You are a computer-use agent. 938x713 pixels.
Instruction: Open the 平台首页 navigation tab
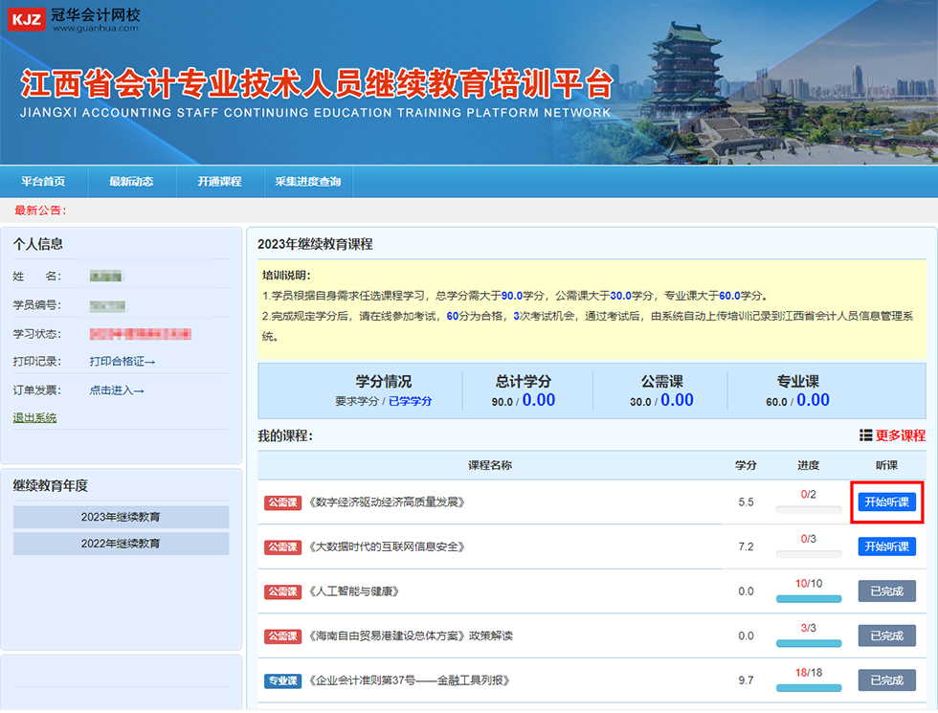coord(43,181)
